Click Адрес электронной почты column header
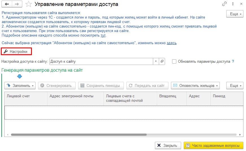246x151 pixels. [75, 99]
